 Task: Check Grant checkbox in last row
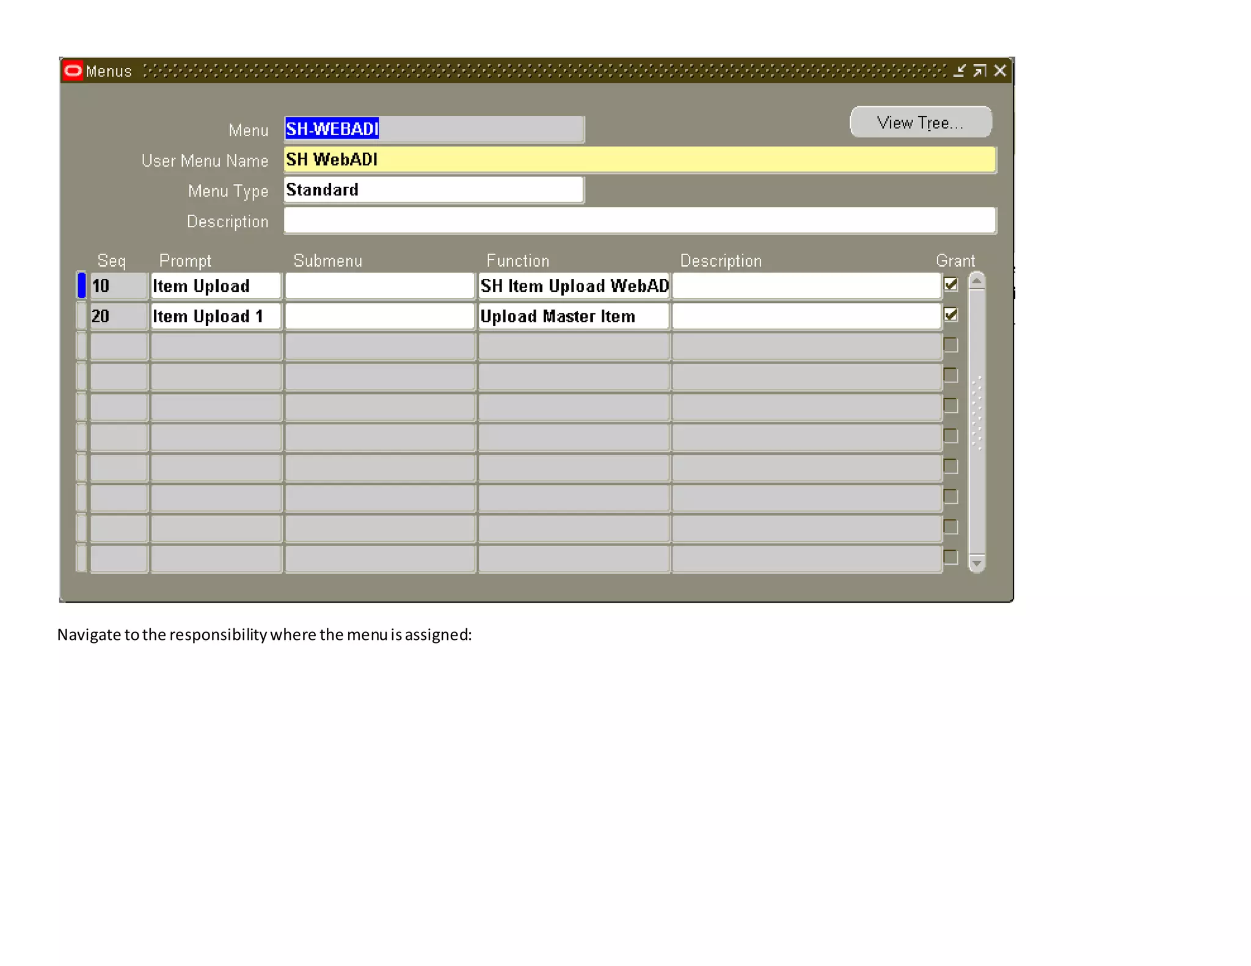pos(950,557)
